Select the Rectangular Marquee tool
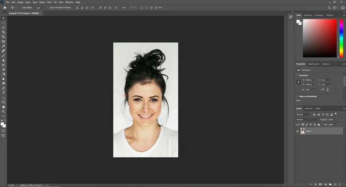Screen dimensions: 346x187 point(3,23)
